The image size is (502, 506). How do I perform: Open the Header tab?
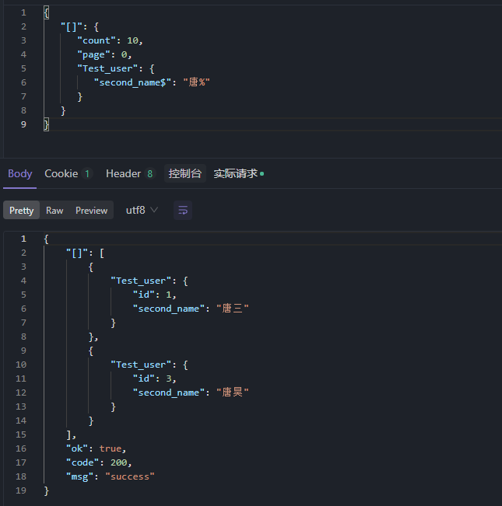pyautogui.click(x=131, y=173)
